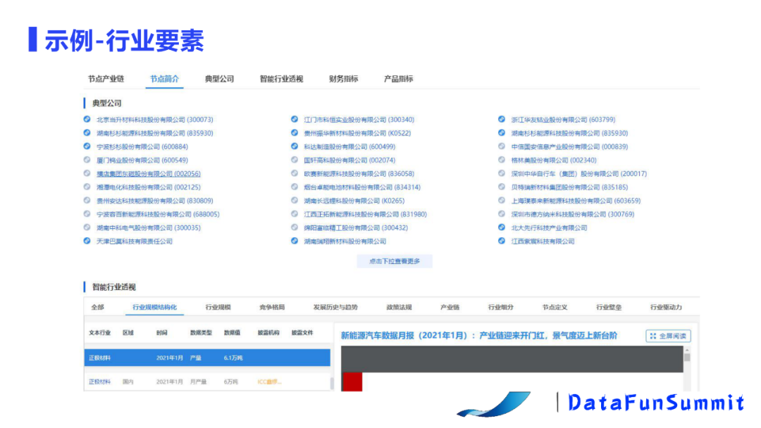This screenshot has height=428, width=761.
Task: Click the grey icon beside 格林美股份有限公司
Action: (x=502, y=160)
